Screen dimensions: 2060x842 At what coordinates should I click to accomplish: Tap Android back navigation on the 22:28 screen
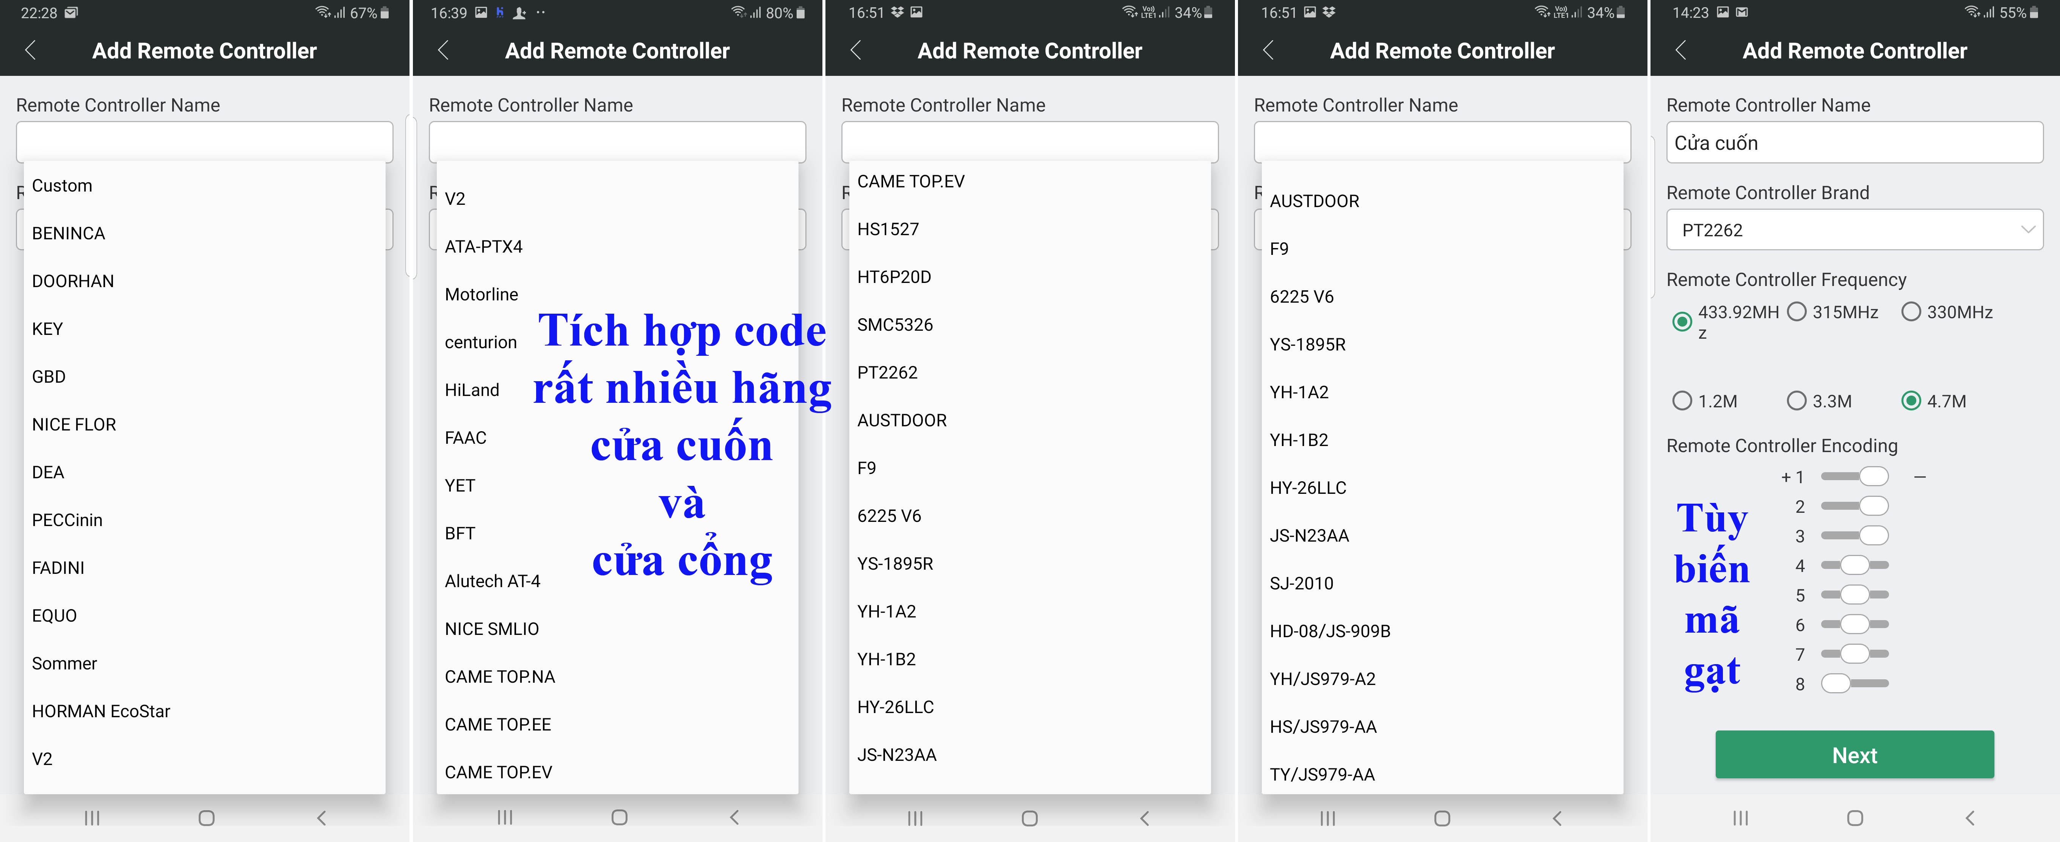[322, 817]
